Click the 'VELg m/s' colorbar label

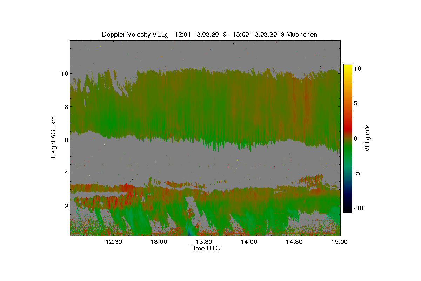pyautogui.click(x=367, y=138)
